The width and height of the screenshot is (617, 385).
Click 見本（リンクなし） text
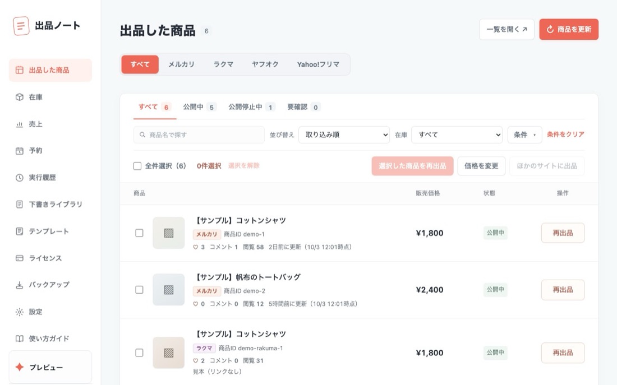(217, 372)
